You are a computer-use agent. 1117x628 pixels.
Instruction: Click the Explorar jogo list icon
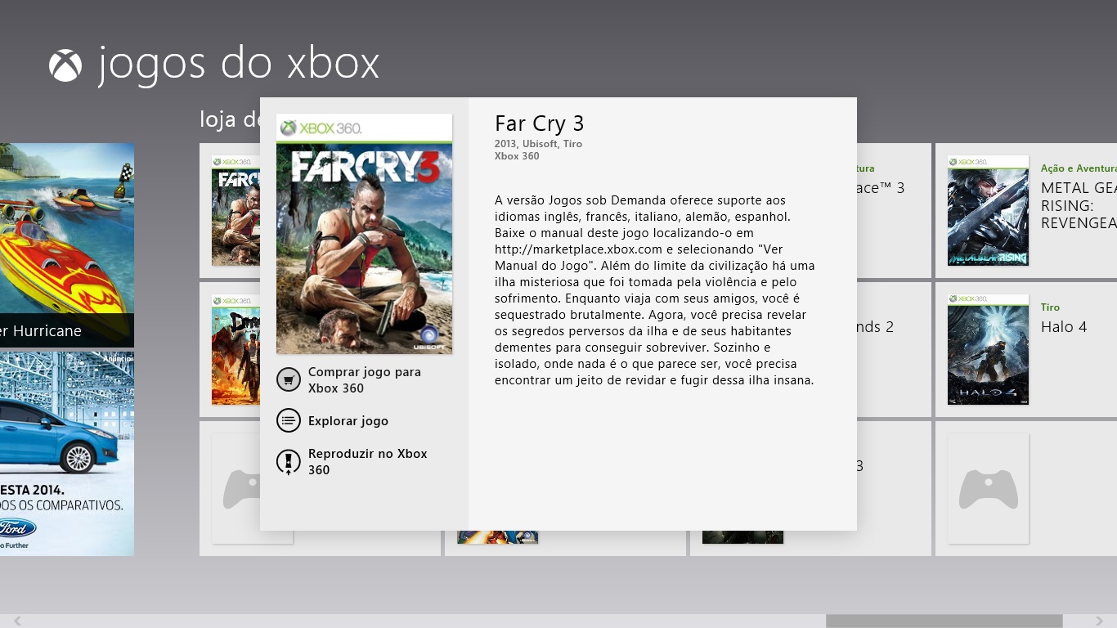[x=288, y=420]
